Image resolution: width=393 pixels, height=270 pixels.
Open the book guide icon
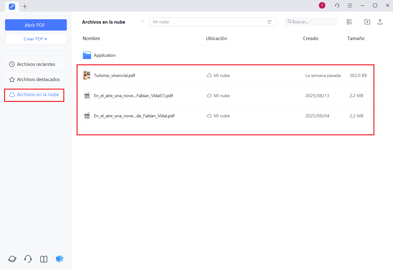[44, 259]
